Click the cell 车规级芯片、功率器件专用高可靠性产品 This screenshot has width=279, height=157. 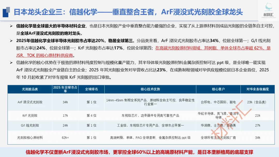point(150,115)
